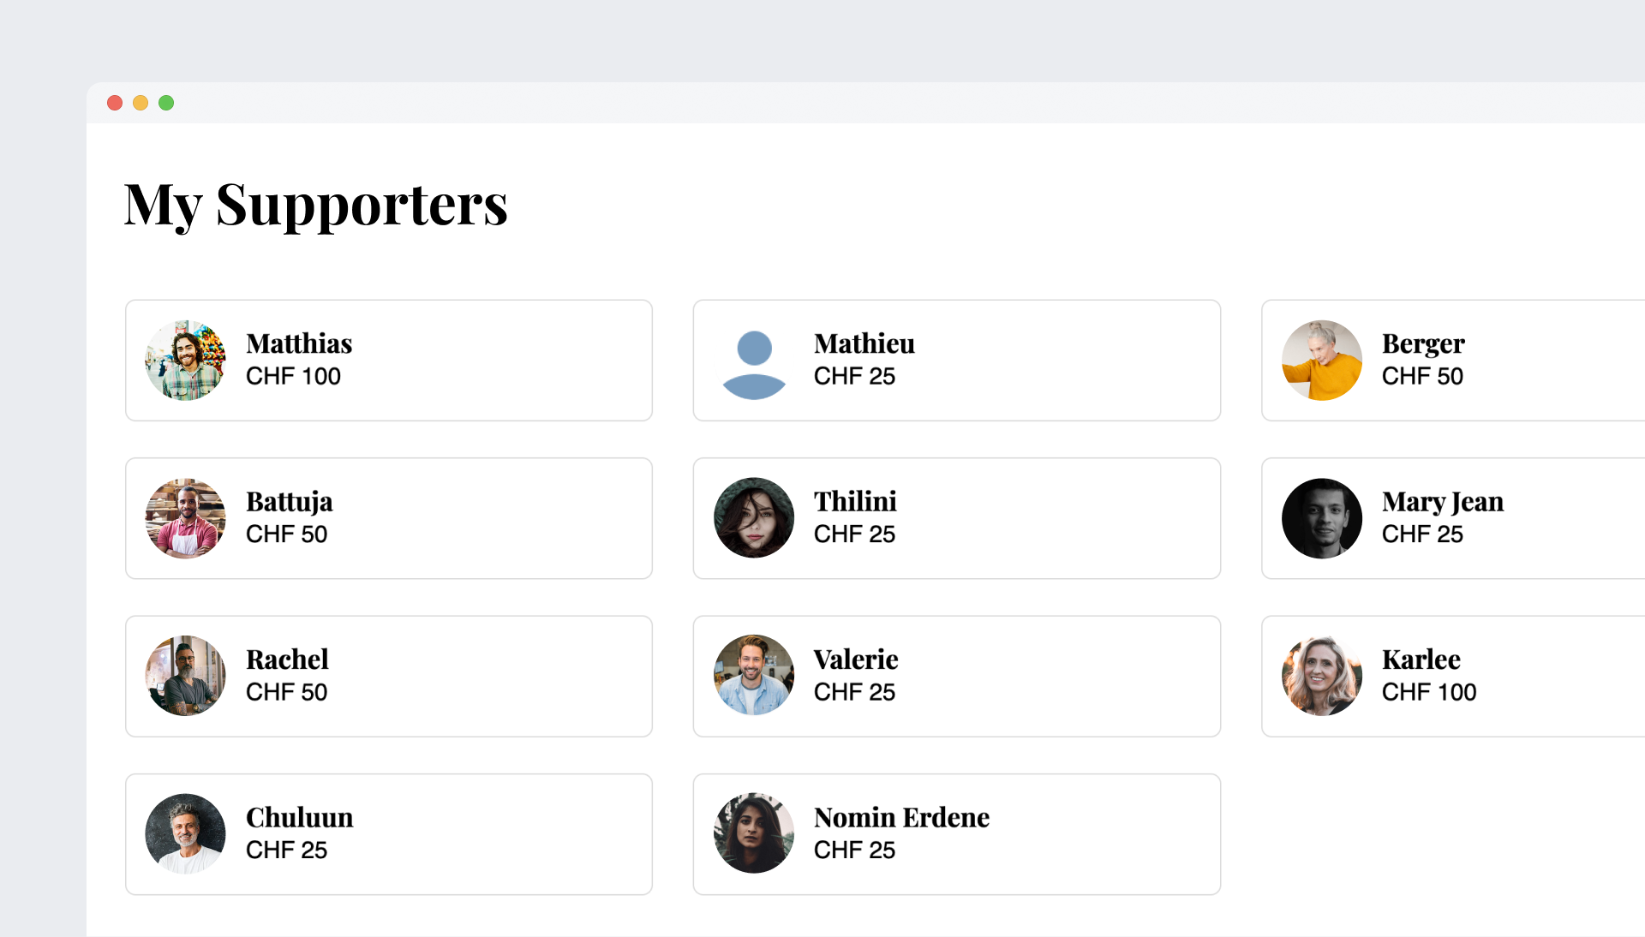Viewport: 1645px width, 937px height.
Task: Open the Matthias supporter name
Action: pos(299,343)
